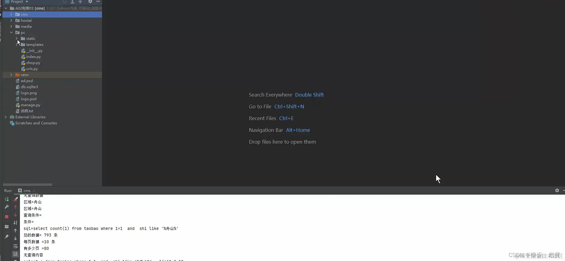Expand the static folder
Viewport: 565px width, 261px height.
[x=17, y=39]
